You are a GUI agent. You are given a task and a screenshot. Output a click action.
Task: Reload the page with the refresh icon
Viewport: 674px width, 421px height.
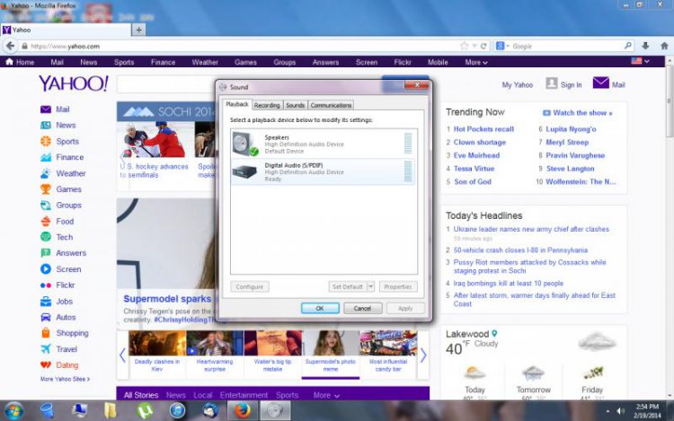[x=483, y=46]
